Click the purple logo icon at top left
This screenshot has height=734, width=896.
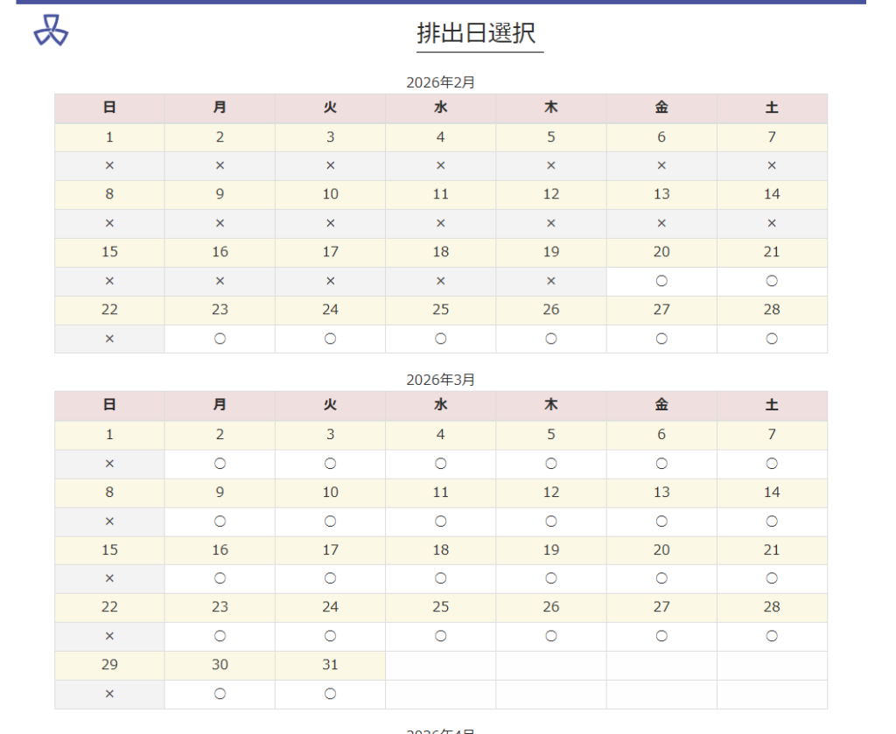(51, 31)
